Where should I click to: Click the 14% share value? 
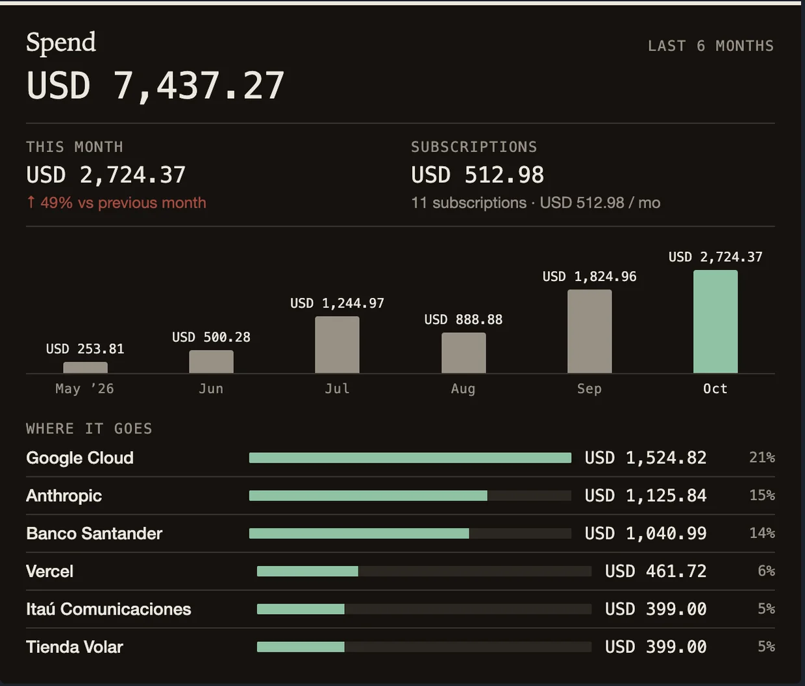pyautogui.click(x=762, y=533)
